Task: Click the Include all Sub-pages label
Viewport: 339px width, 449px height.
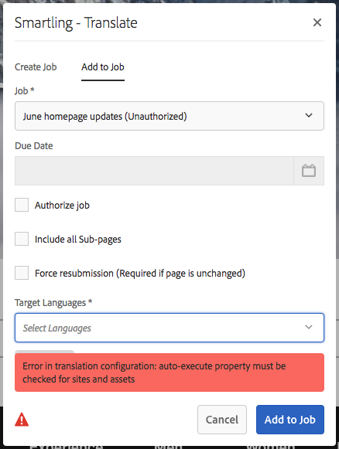Action: (78, 240)
